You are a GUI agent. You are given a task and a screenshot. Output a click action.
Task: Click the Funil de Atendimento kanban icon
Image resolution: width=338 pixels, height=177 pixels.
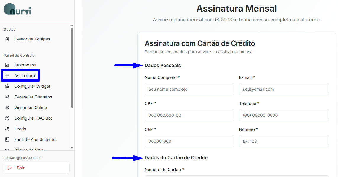tap(7, 139)
